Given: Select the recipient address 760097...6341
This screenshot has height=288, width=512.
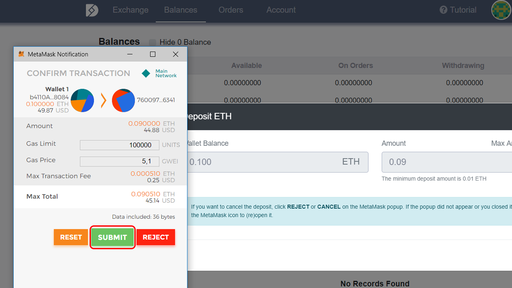Looking at the screenshot, I should coord(156,100).
